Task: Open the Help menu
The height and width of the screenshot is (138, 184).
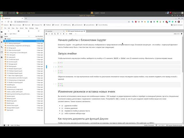Action: [37, 28]
